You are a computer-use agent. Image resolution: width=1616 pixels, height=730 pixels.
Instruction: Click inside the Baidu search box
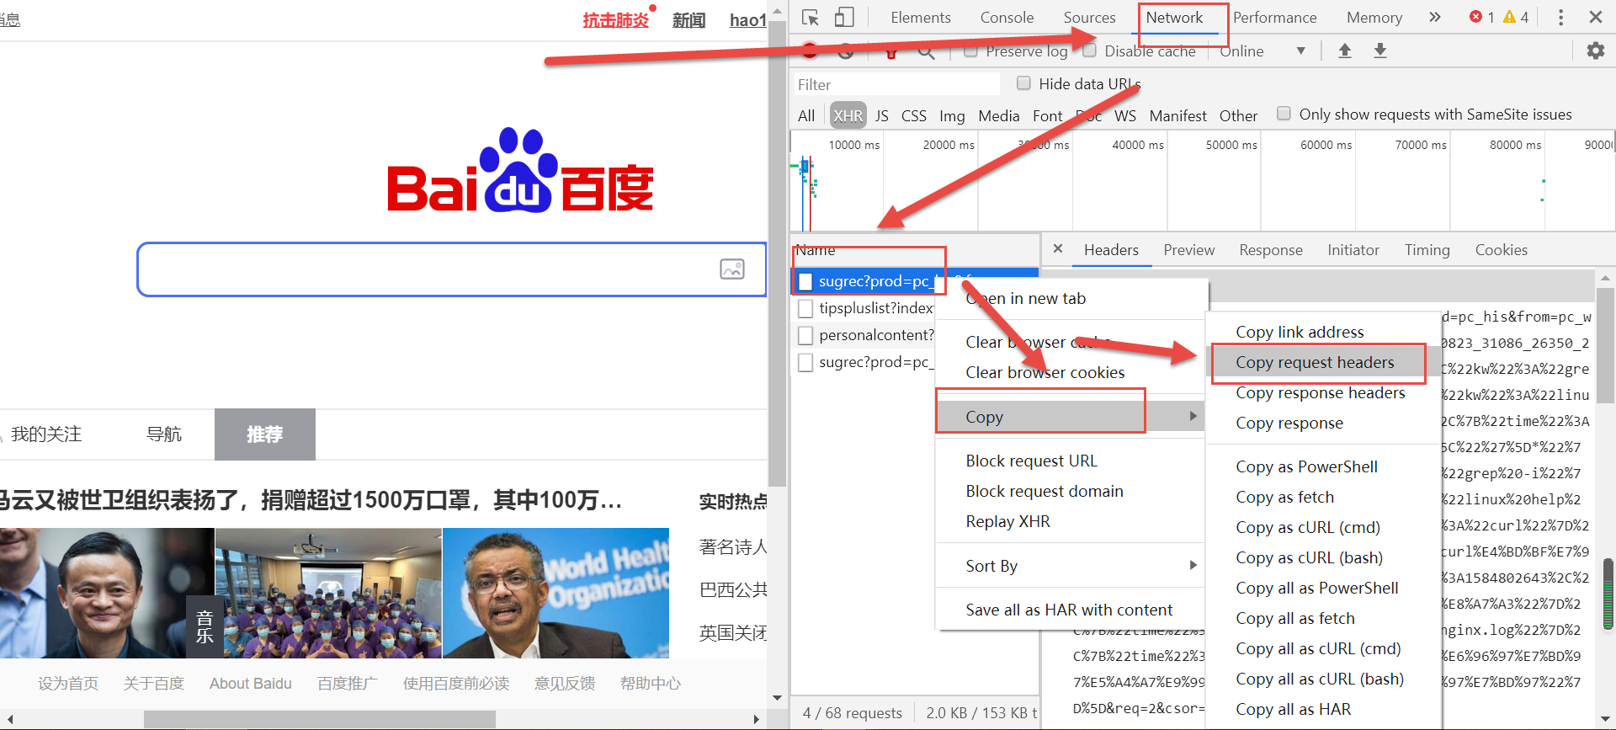[421, 269]
